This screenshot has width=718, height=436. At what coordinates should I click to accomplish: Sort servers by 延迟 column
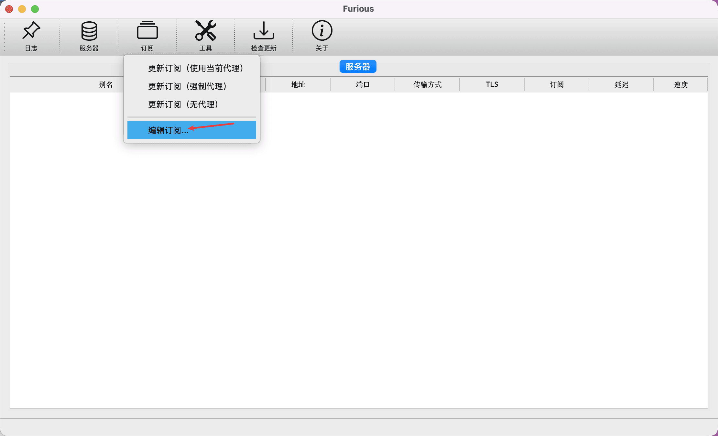[x=621, y=85]
